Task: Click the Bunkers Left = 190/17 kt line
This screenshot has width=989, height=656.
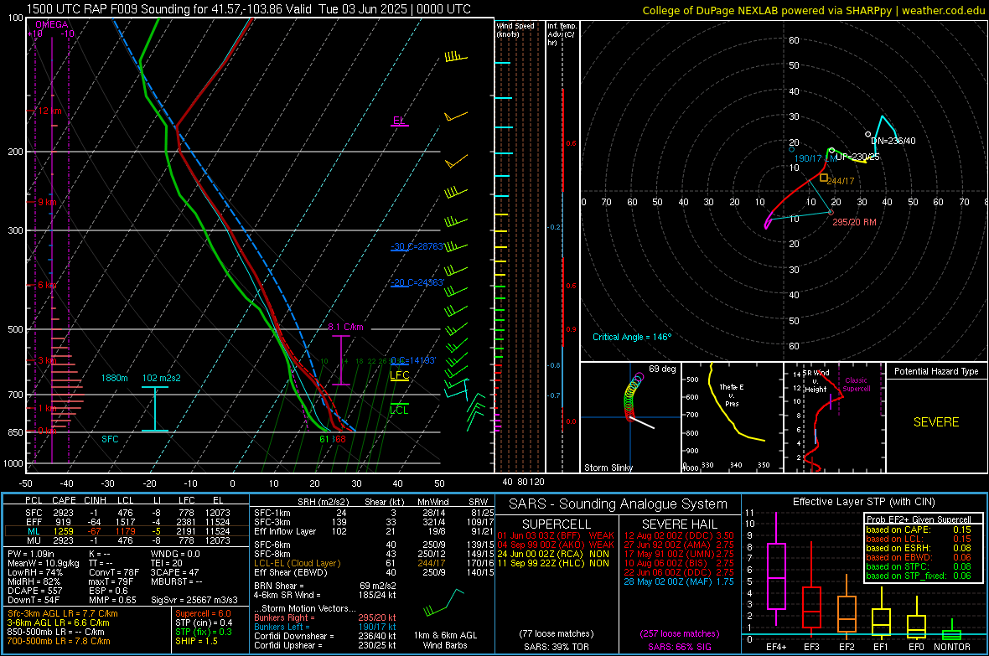Action: (325, 627)
